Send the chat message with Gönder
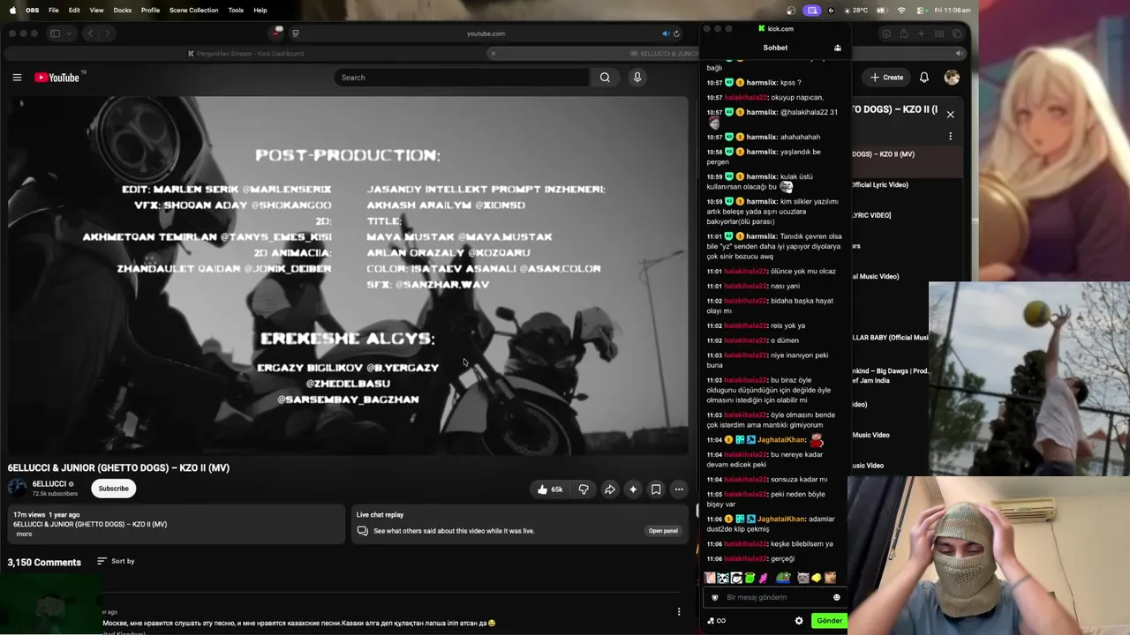This screenshot has height=635, width=1130. (x=829, y=621)
